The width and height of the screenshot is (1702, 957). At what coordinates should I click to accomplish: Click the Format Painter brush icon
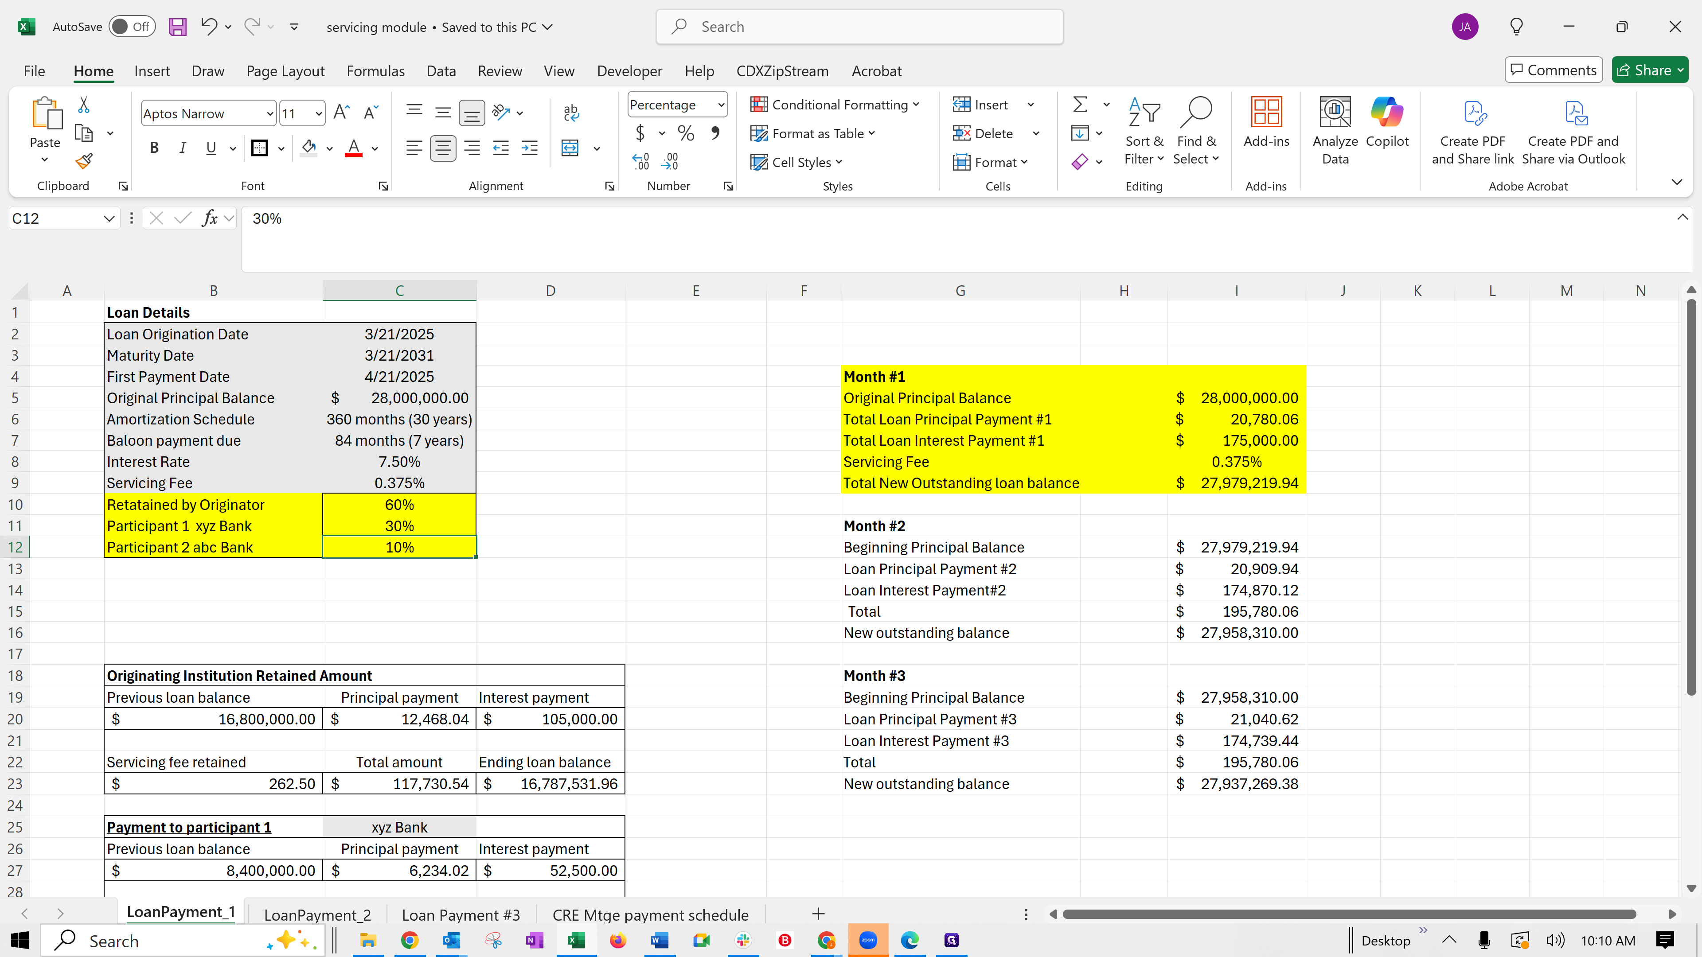tap(84, 160)
